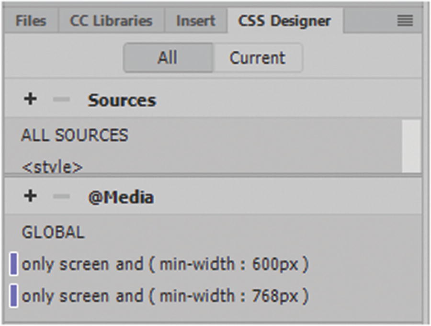Switch to the Files tab

point(31,21)
